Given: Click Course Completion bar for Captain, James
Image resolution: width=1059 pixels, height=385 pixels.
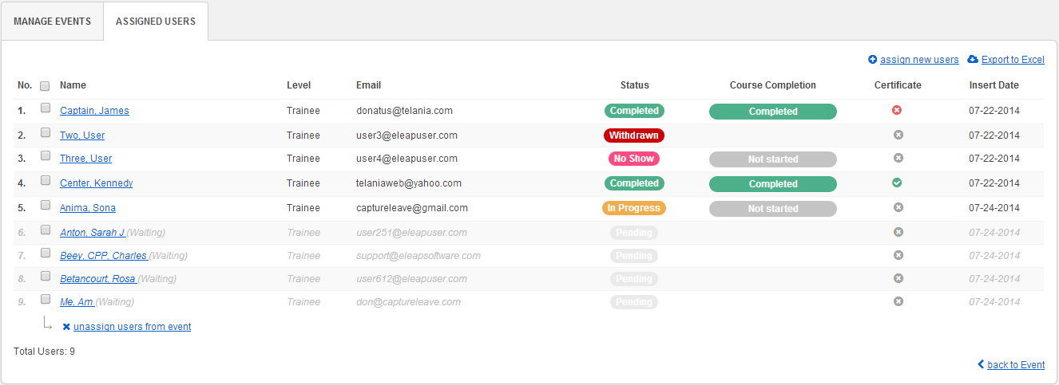Looking at the screenshot, I should [x=772, y=112].
